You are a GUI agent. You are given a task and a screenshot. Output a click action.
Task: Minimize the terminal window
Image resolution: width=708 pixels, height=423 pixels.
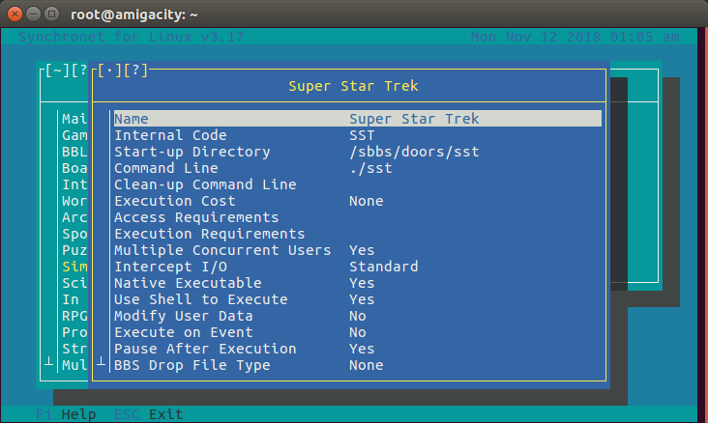(34, 14)
